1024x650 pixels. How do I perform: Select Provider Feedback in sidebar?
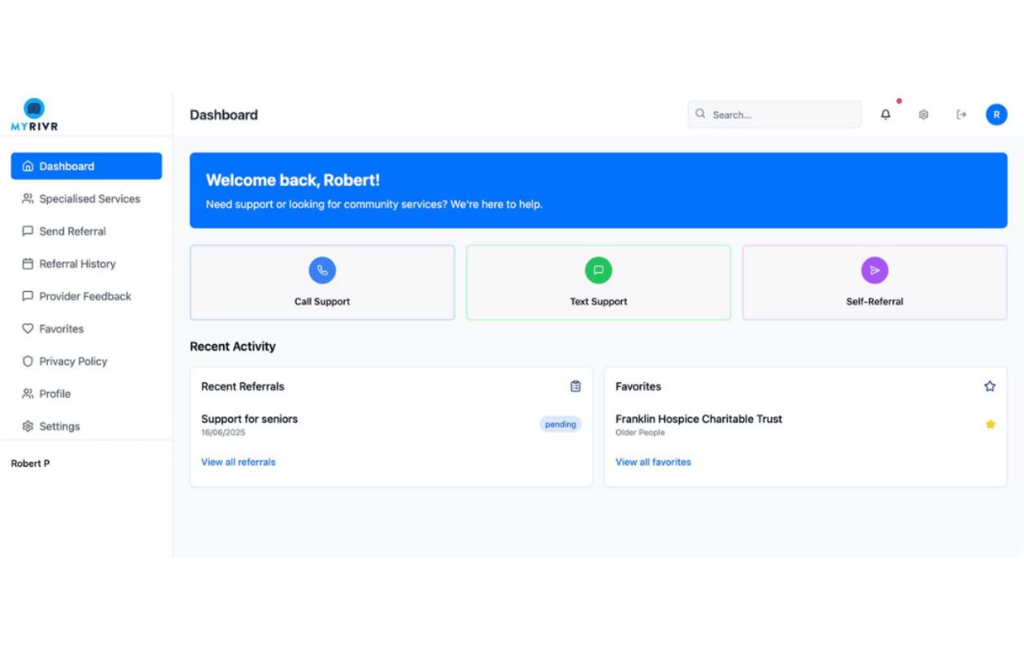pos(84,296)
